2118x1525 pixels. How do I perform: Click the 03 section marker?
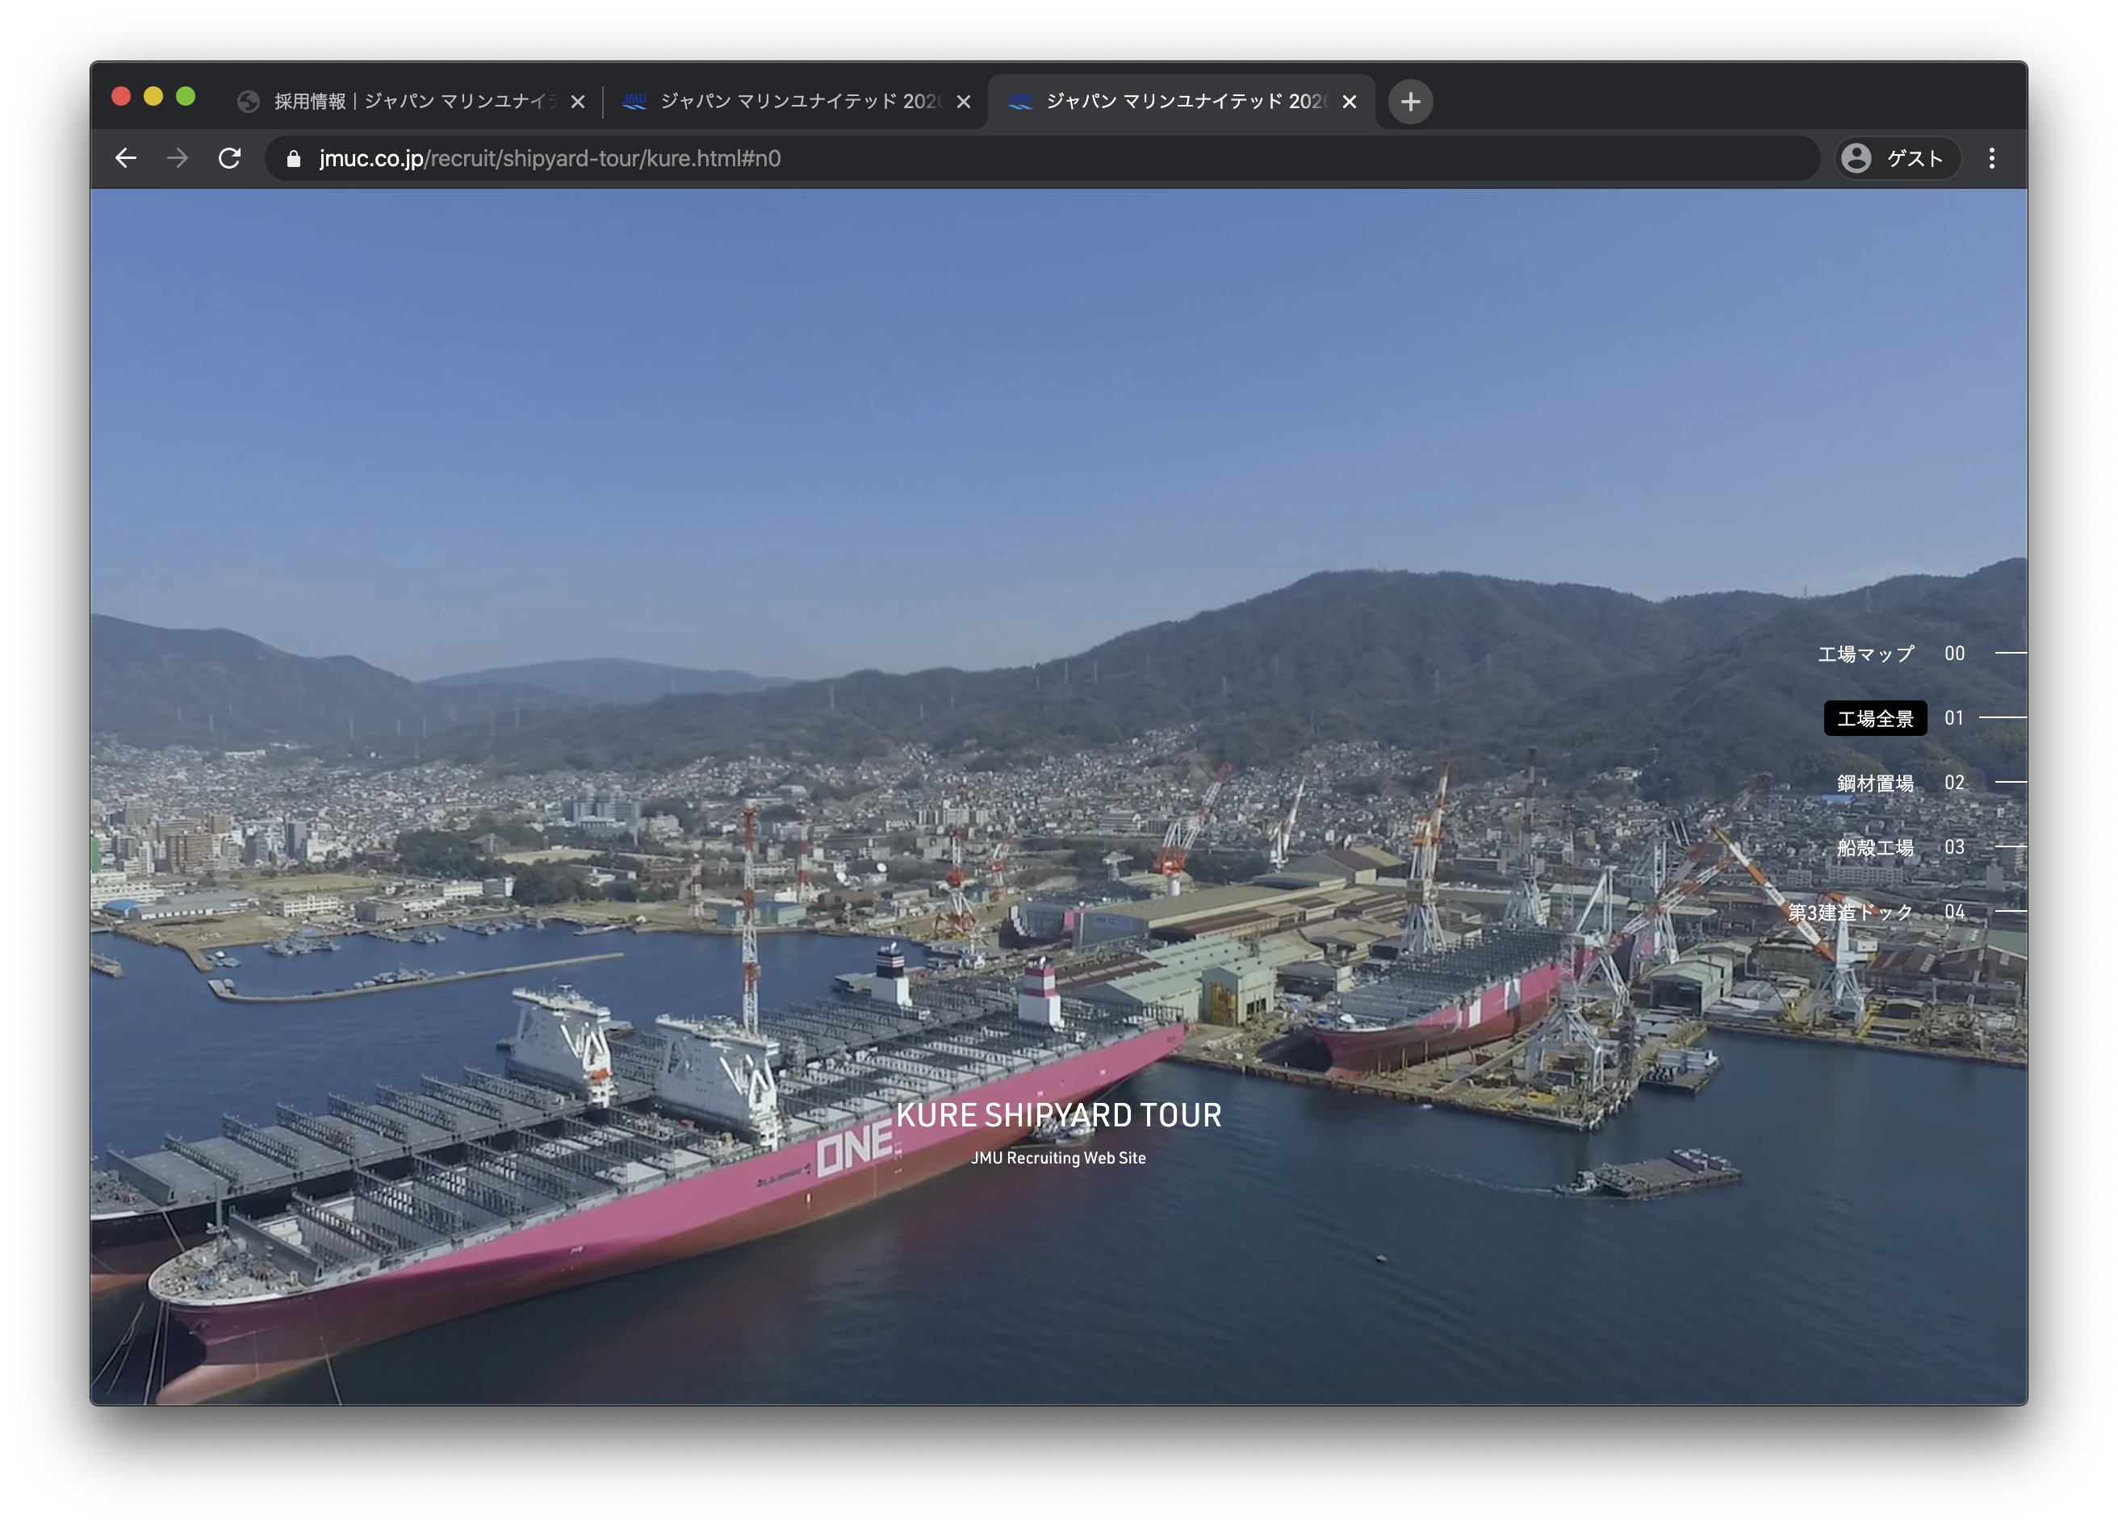[x=1955, y=847]
